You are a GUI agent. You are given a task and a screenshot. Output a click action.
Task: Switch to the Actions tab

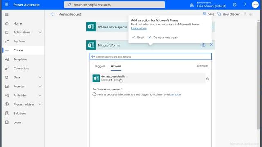[116, 66]
